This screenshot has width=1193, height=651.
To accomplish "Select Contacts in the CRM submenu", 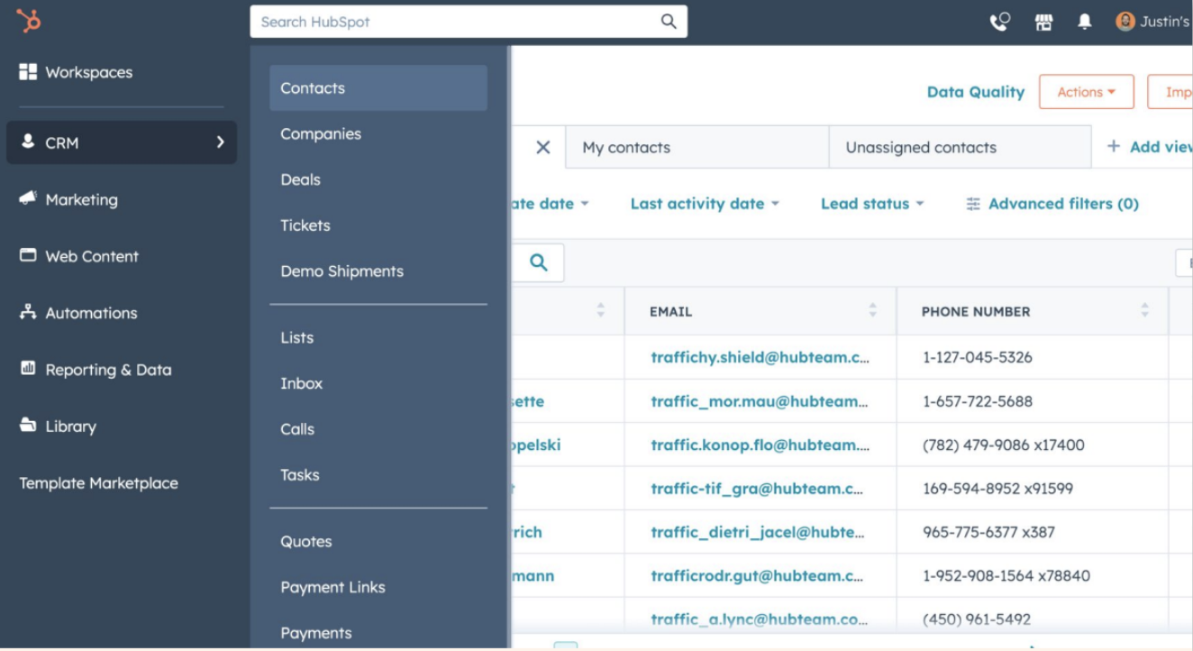I will pos(378,87).
